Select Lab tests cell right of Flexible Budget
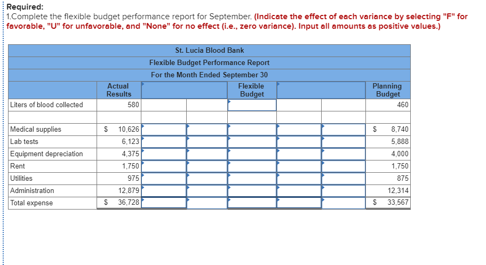 point(299,142)
